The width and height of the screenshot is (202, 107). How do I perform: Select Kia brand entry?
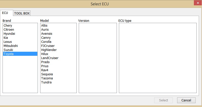click(6, 38)
